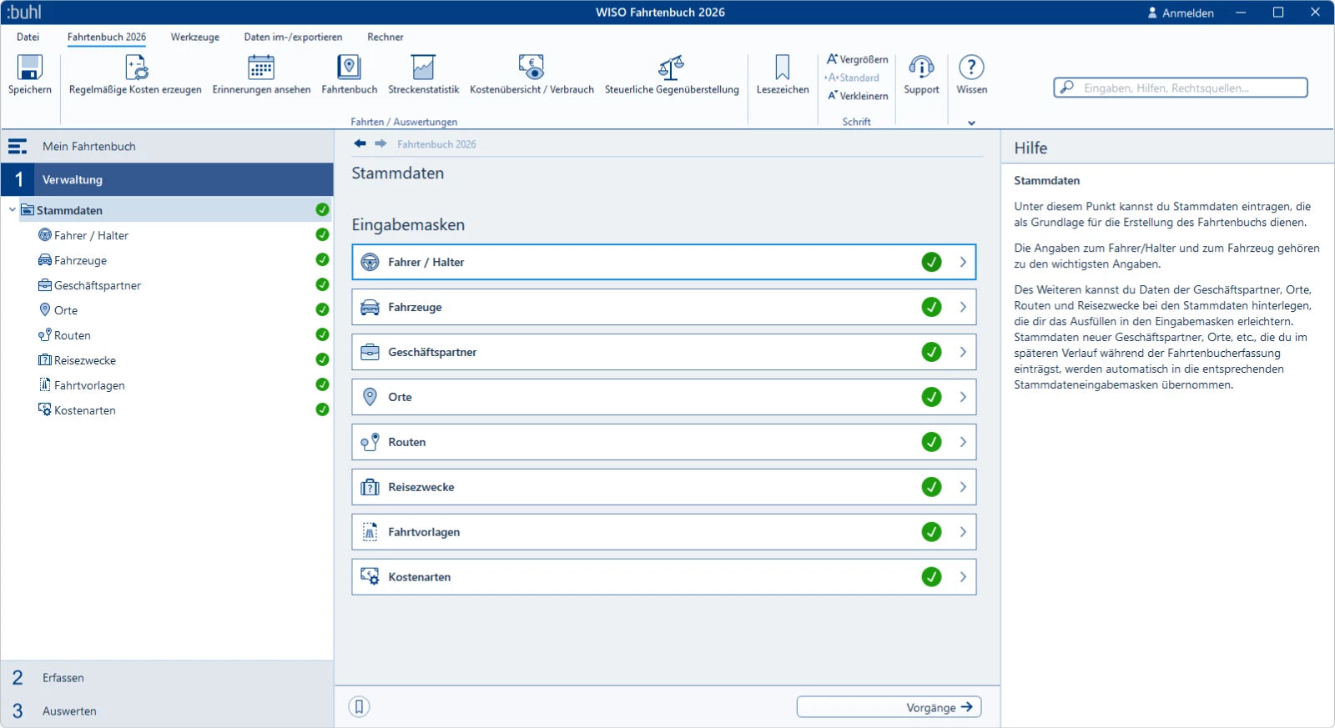
Task: Open Erinnerungen ansehen calendar icon
Action: tap(261, 67)
